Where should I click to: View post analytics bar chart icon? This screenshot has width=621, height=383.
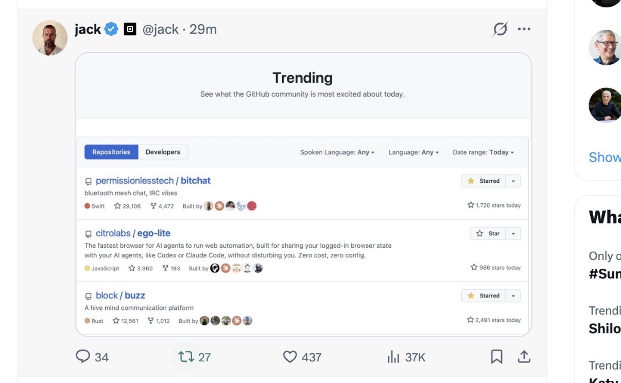tap(393, 357)
